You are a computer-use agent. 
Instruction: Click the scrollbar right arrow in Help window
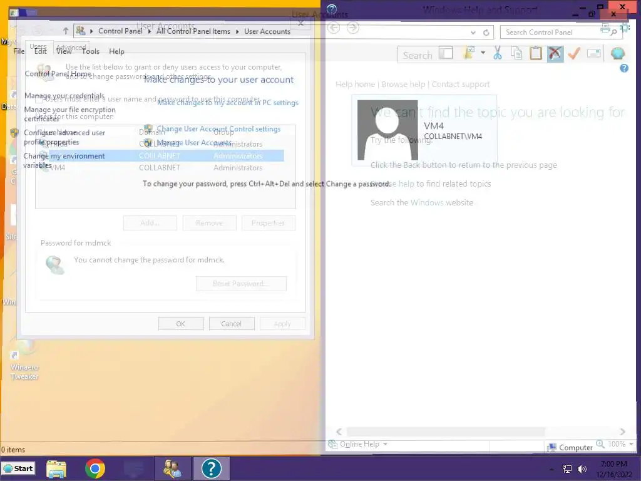pos(622,432)
